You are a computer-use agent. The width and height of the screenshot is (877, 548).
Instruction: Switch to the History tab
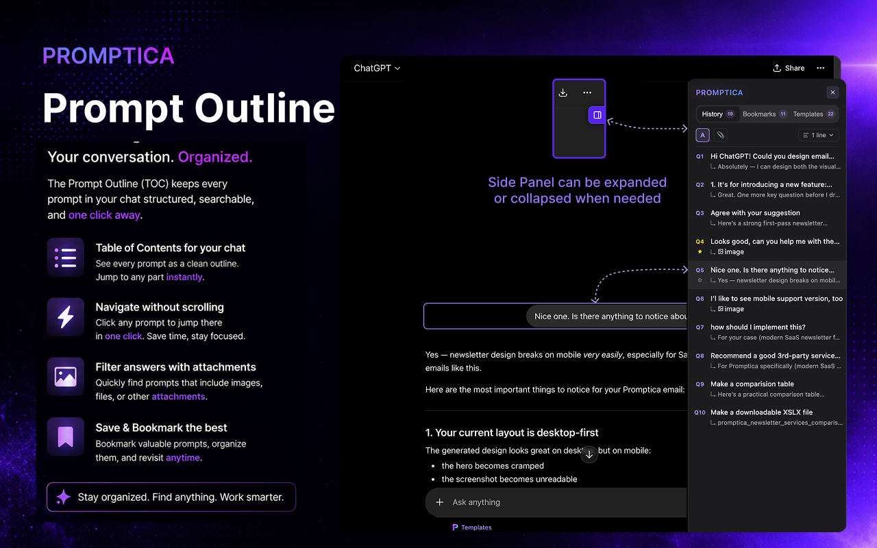pyautogui.click(x=718, y=114)
